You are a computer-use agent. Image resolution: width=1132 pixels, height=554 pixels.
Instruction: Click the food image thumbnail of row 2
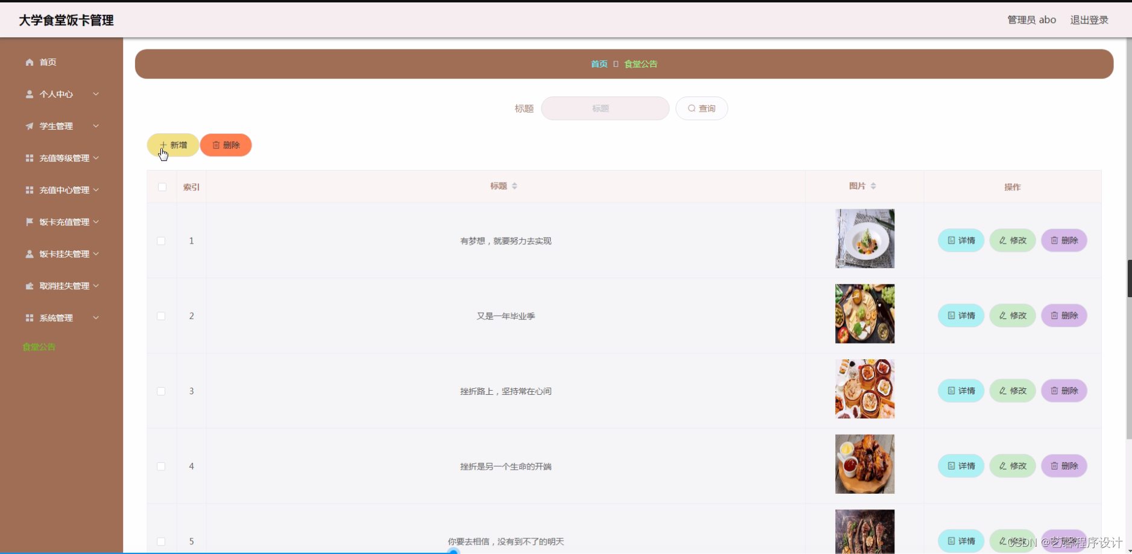(x=864, y=313)
